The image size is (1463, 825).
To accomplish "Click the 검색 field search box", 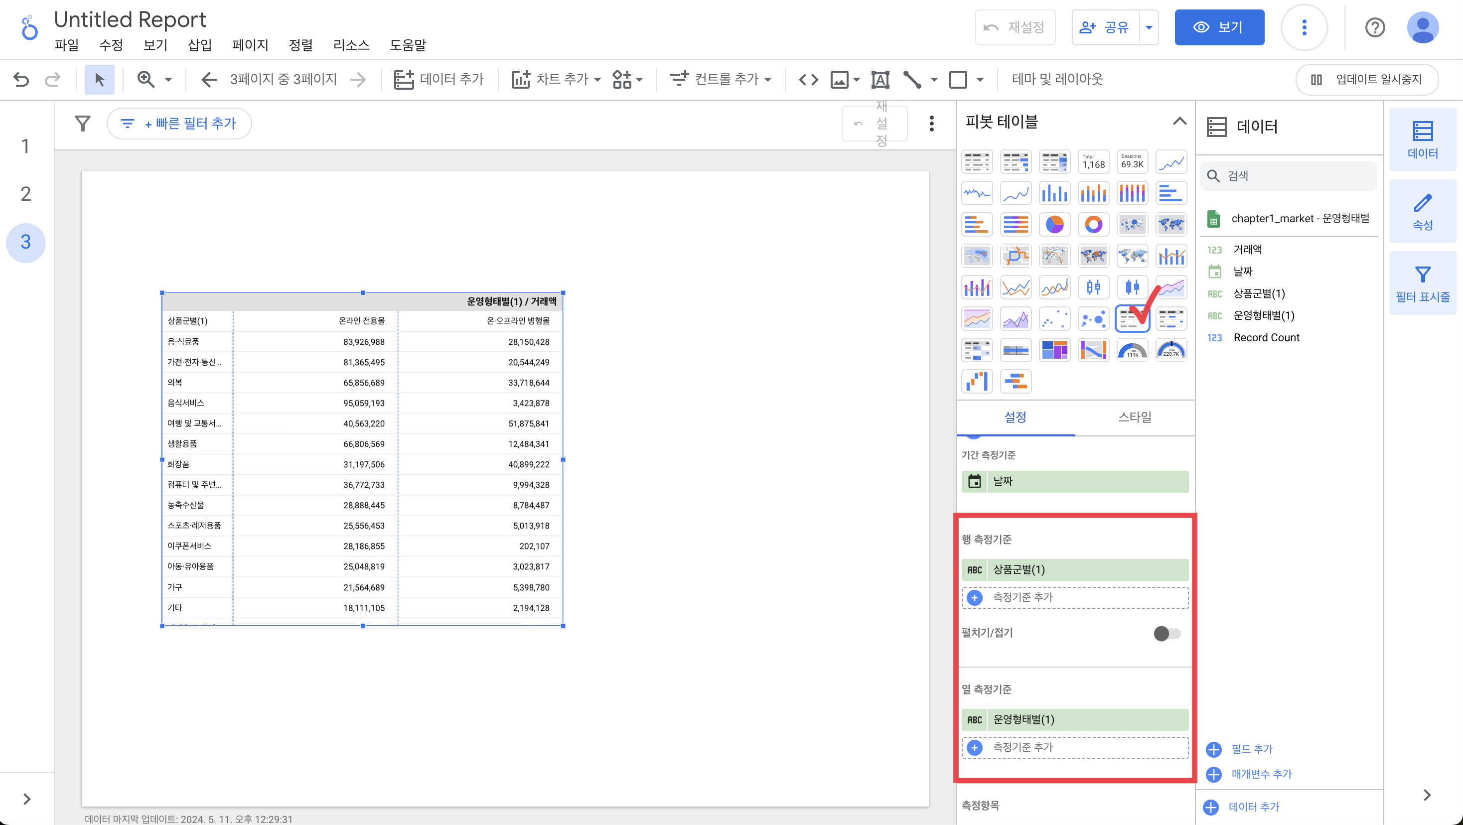I will pyautogui.click(x=1288, y=175).
